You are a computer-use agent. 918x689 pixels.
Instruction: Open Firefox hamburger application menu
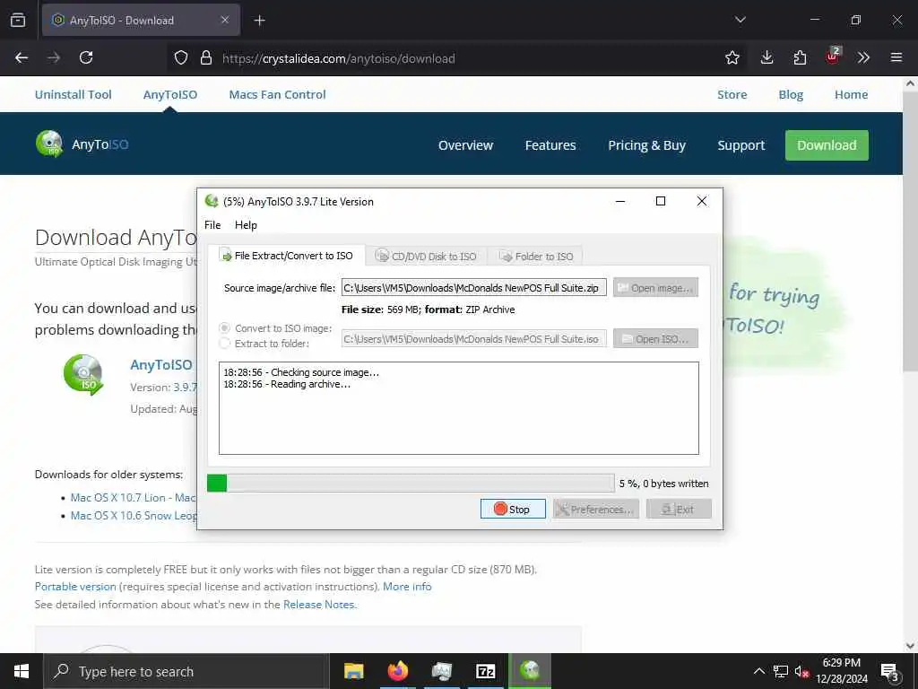(x=896, y=57)
